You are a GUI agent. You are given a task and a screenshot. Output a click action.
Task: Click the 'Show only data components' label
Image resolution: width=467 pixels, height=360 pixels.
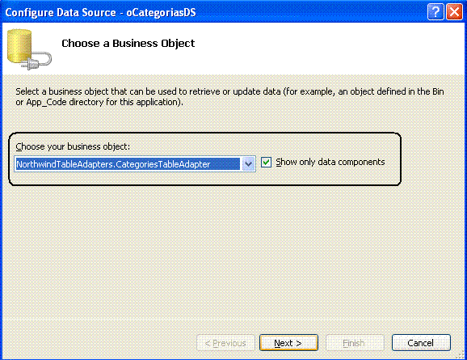click(x=330, y=162)
